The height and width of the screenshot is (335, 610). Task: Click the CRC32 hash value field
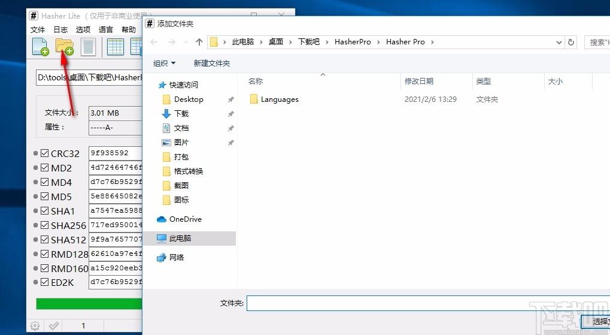pyautogui.click(x=116, y=153)
